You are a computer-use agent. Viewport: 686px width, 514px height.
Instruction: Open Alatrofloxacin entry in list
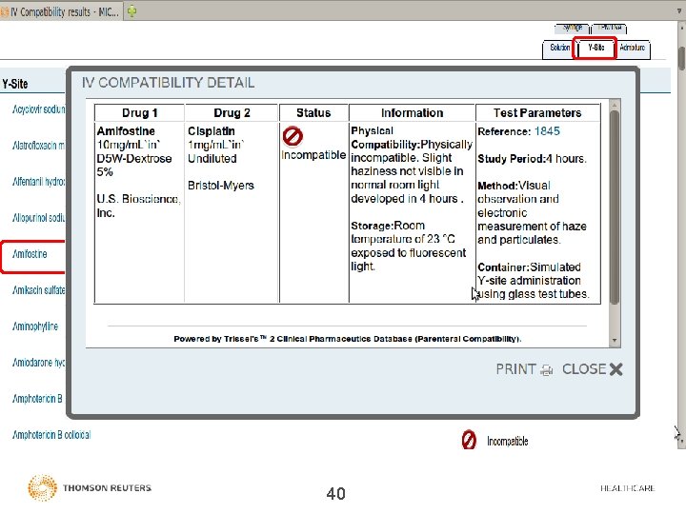[38, 145]
